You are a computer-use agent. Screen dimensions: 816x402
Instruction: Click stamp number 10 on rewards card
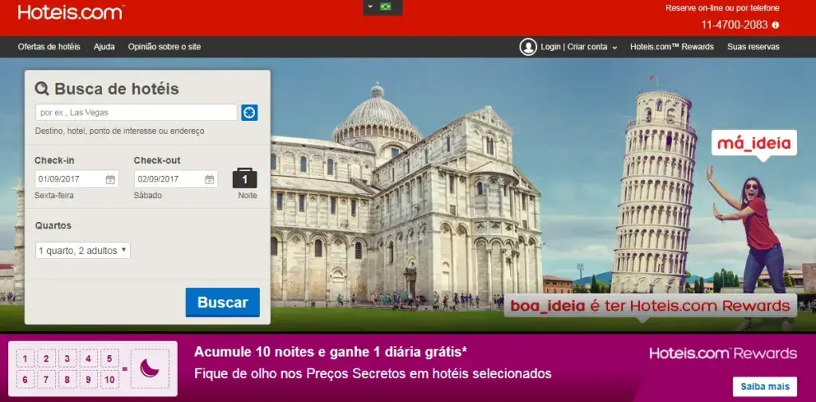pos(109,379)
